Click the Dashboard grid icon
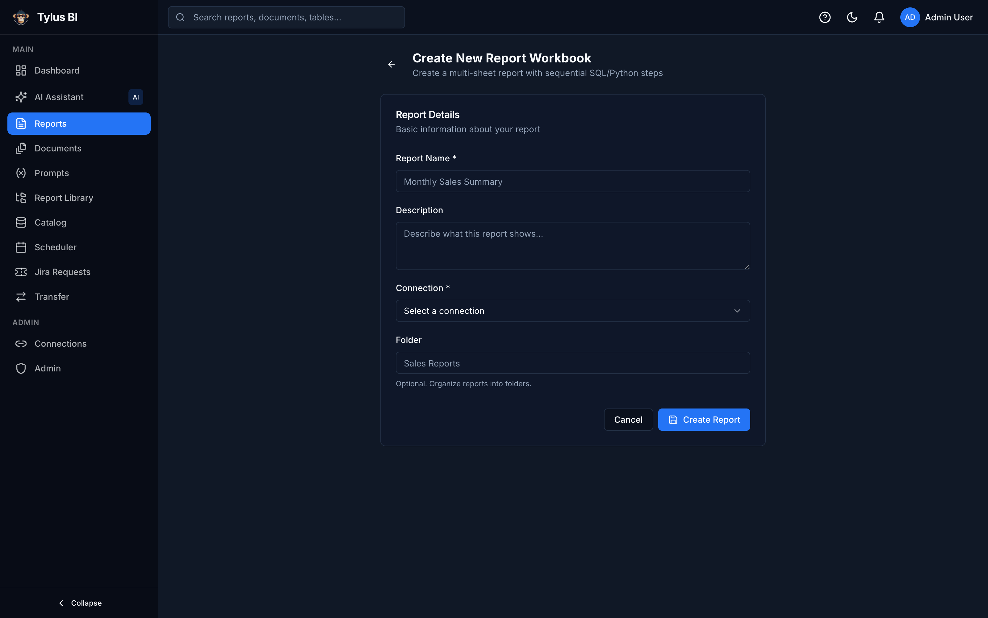This screenshot has width=988, height=618. (x=21, y=70)
